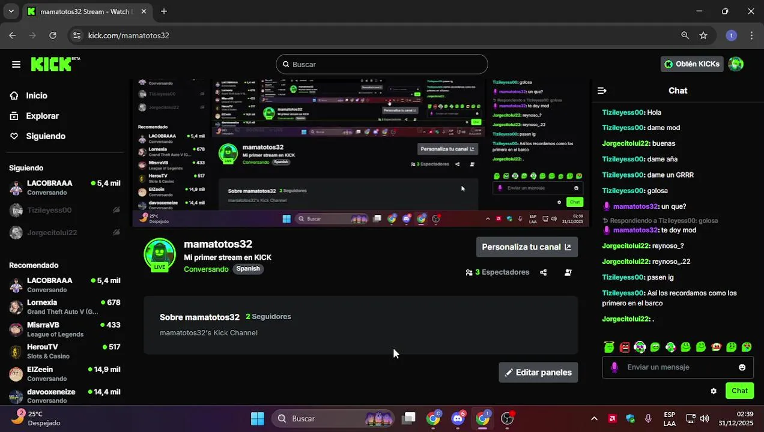This screenshot has height=432, width=764.
Task: Click the Obtén KICKs button
Action: 691,64
